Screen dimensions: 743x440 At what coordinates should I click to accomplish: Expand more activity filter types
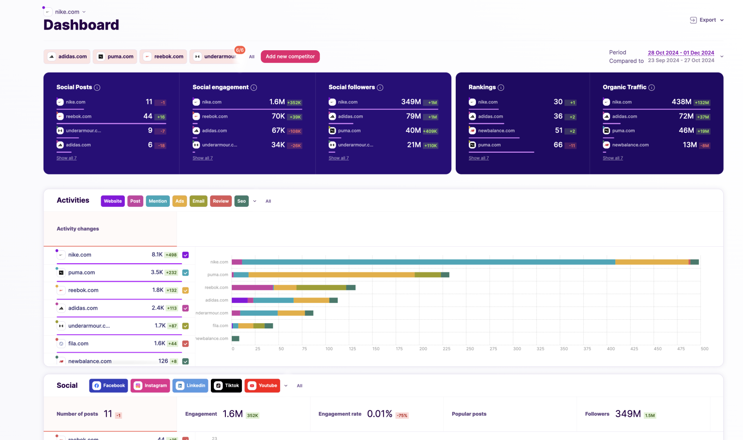[254, 201]
